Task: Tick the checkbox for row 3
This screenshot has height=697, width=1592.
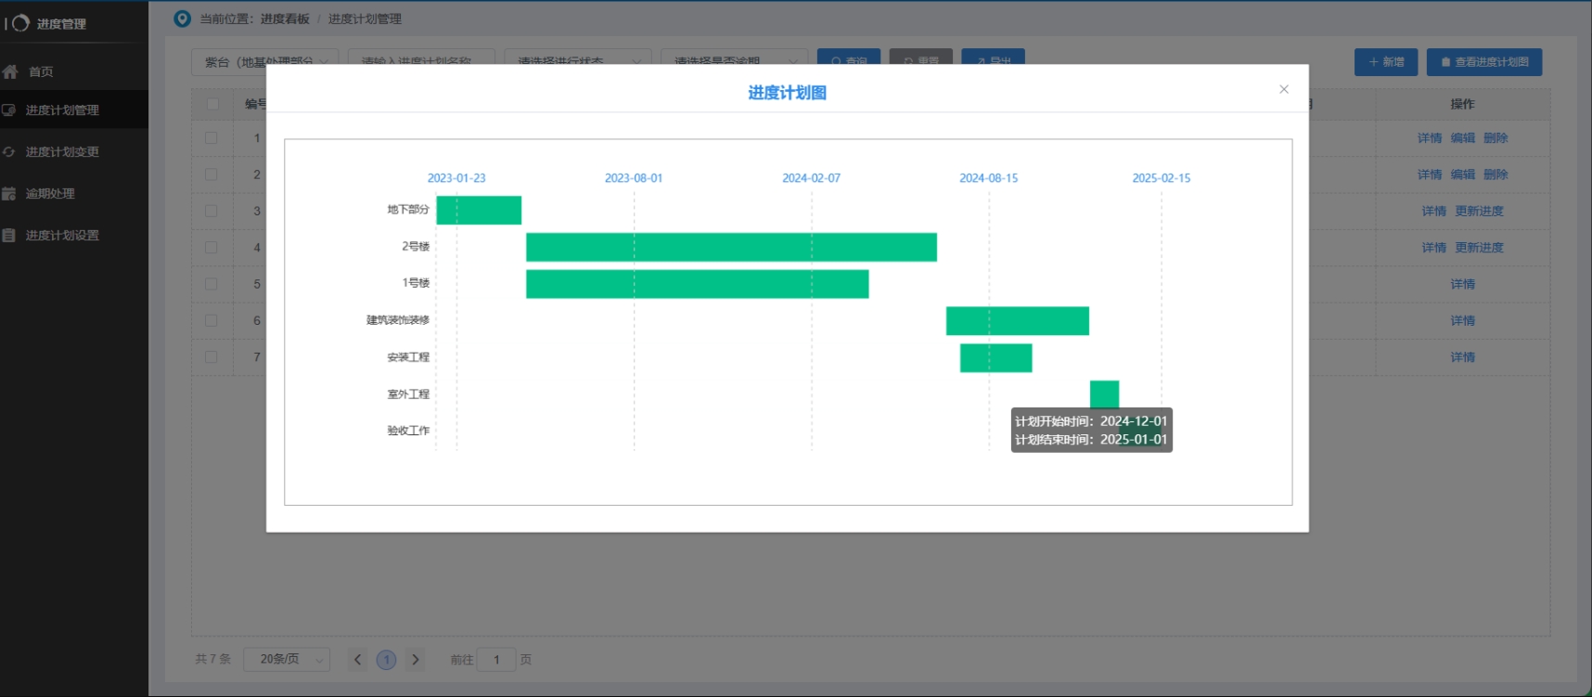Action: click(x=212, y=211)
